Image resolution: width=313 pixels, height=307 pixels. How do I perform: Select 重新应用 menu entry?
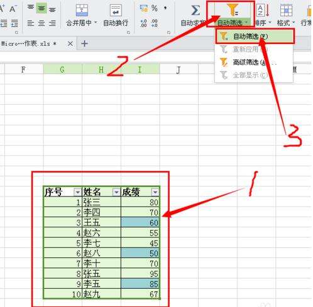(x=254, y=50)
